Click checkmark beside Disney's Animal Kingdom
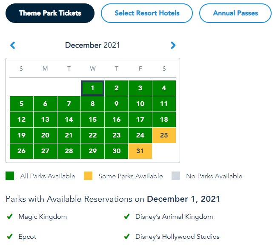The height and width of the screenshot is (246, 275). click(x=127, y=217)
